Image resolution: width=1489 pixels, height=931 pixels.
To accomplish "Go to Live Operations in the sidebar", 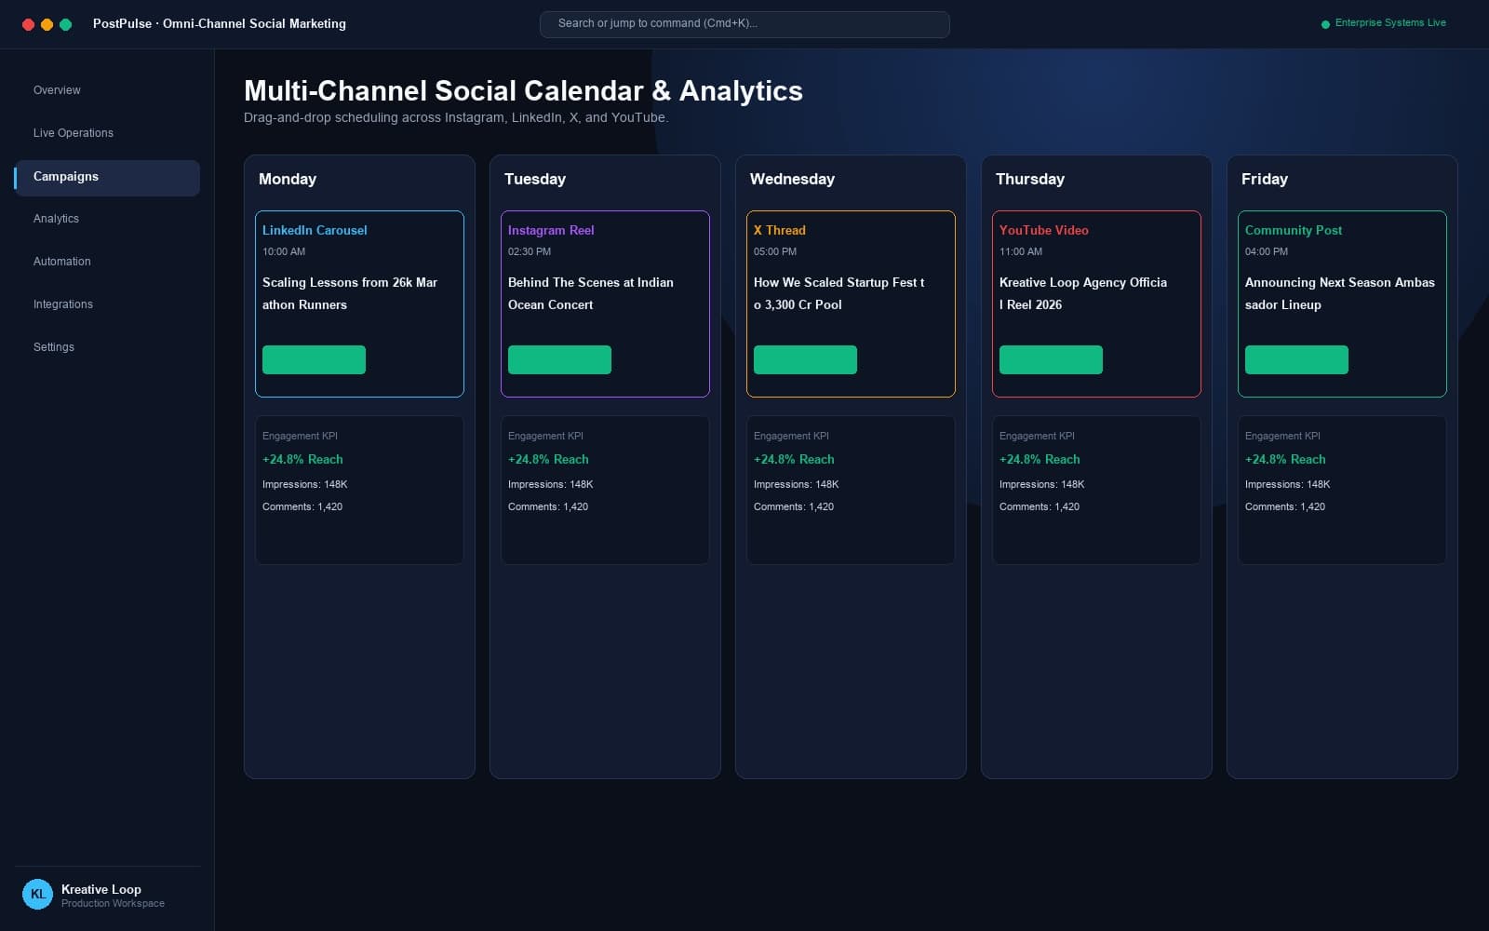I will (x=74, y=133).
